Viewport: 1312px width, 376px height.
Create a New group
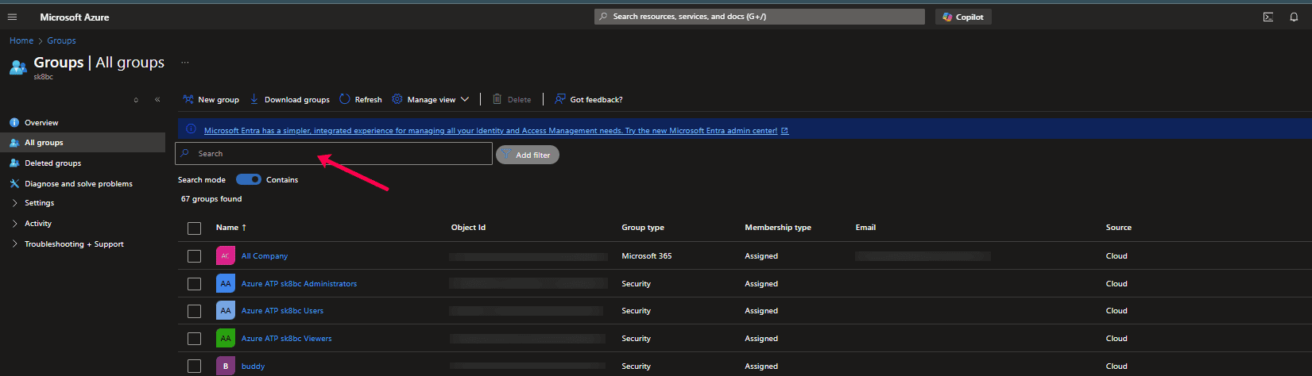click(x=211, y=99)
